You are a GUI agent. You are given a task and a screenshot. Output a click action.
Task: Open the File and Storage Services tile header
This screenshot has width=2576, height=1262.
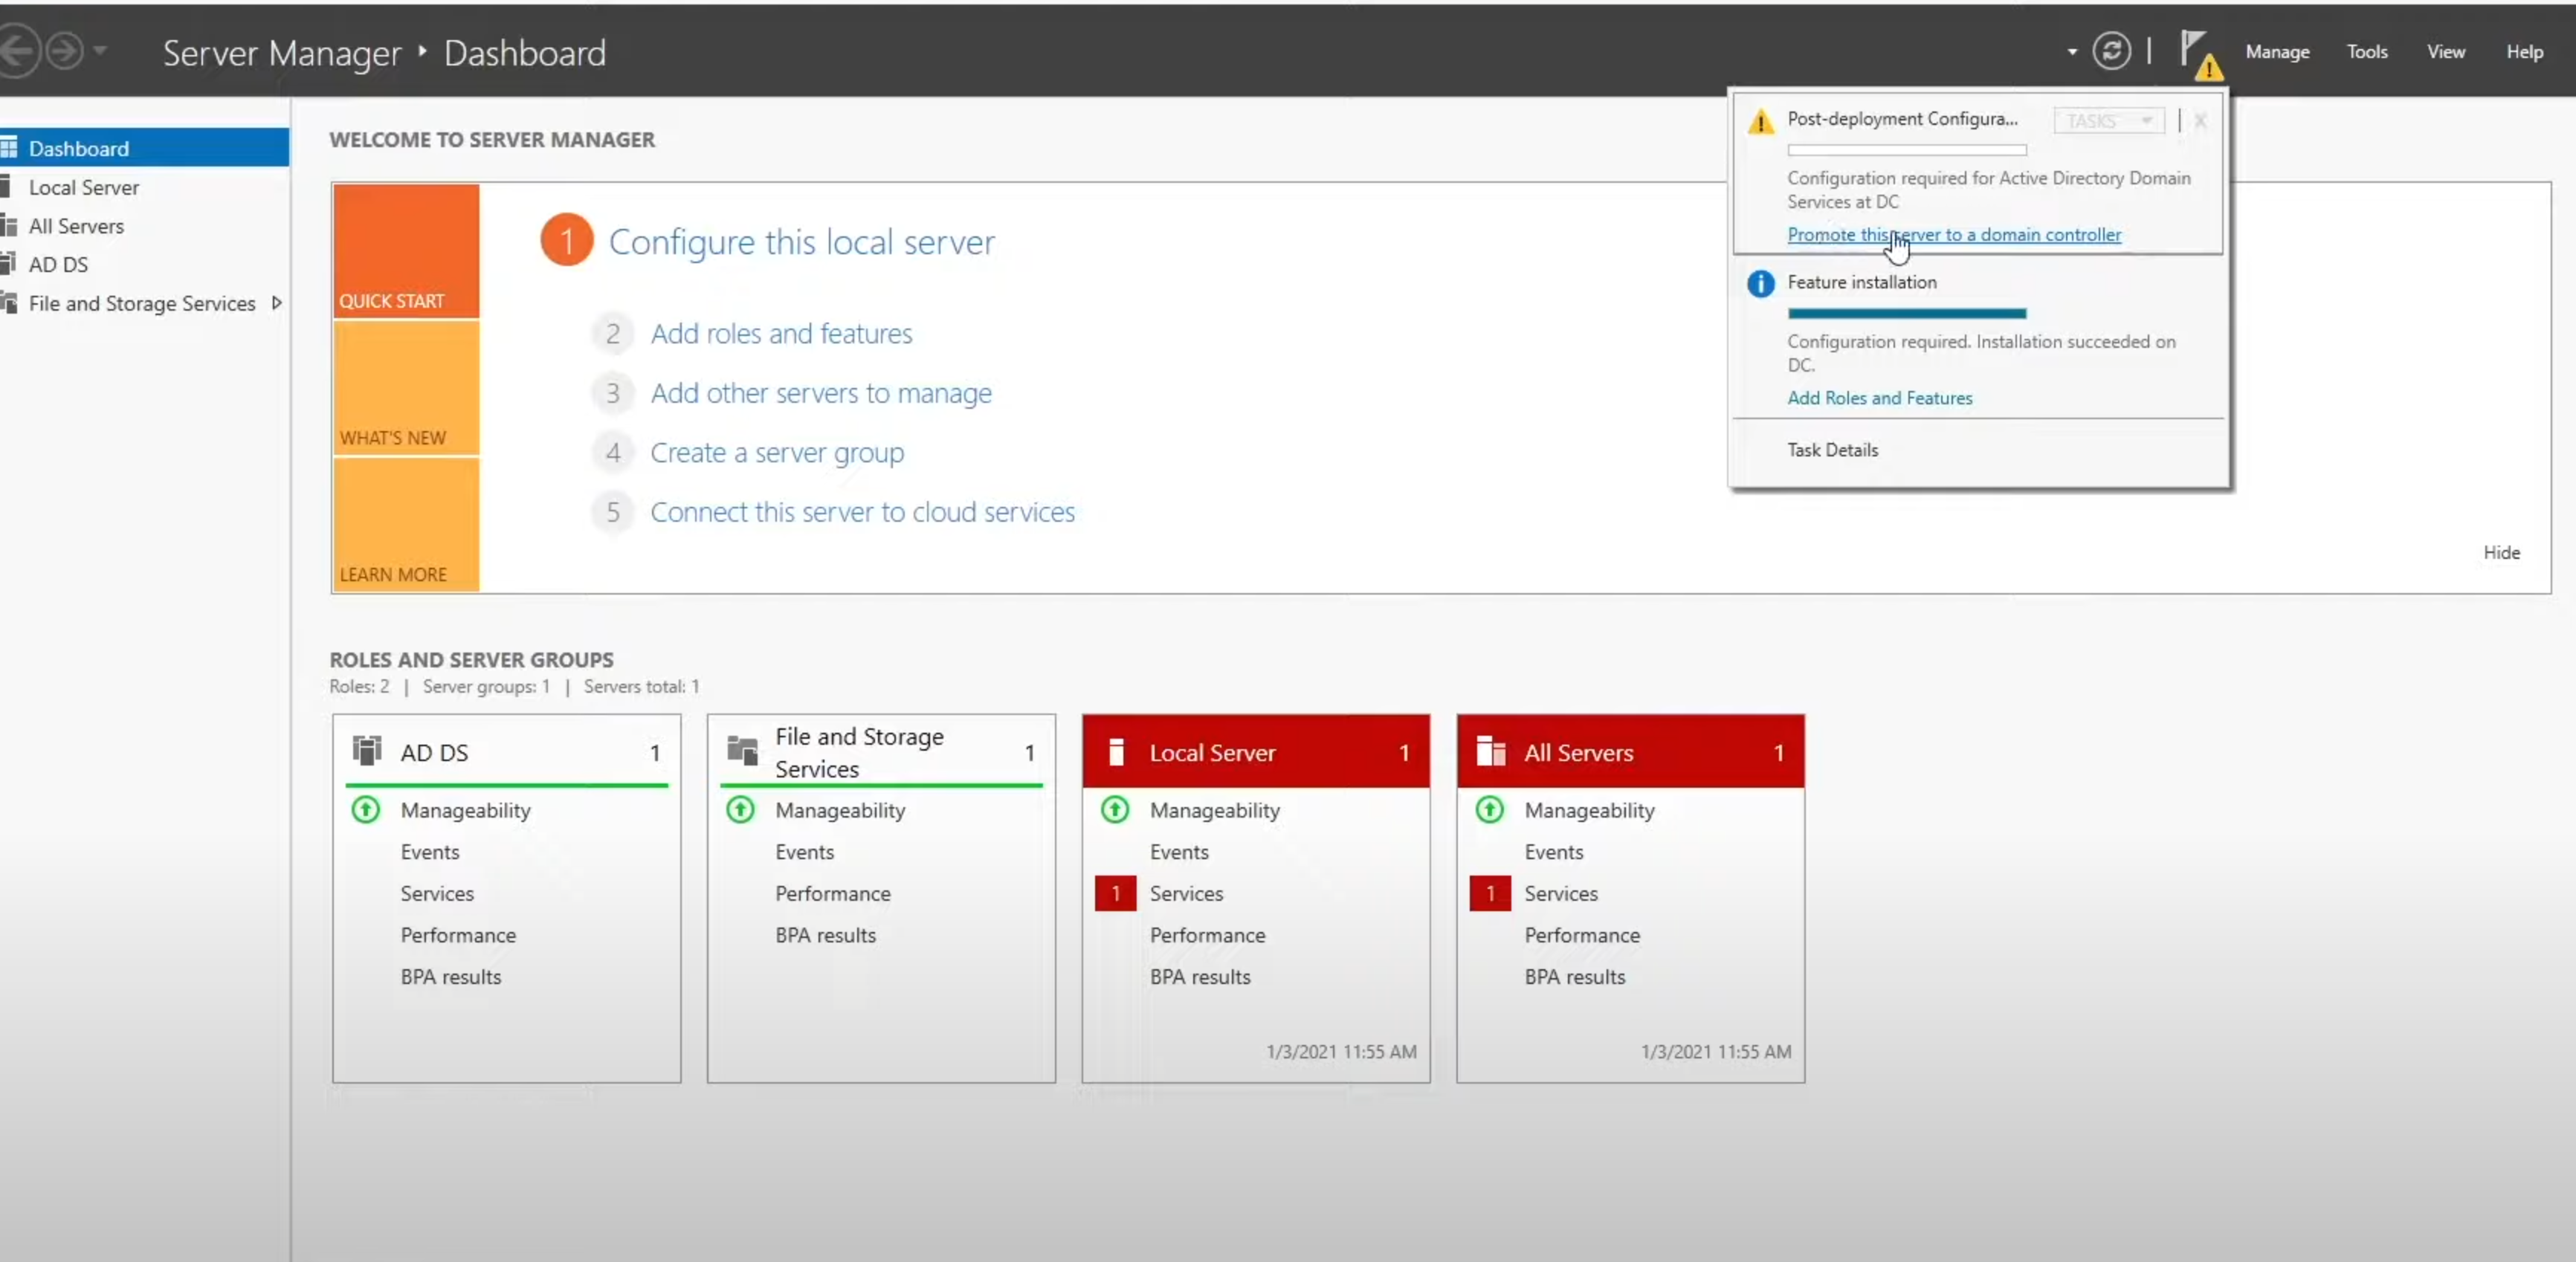881,752
